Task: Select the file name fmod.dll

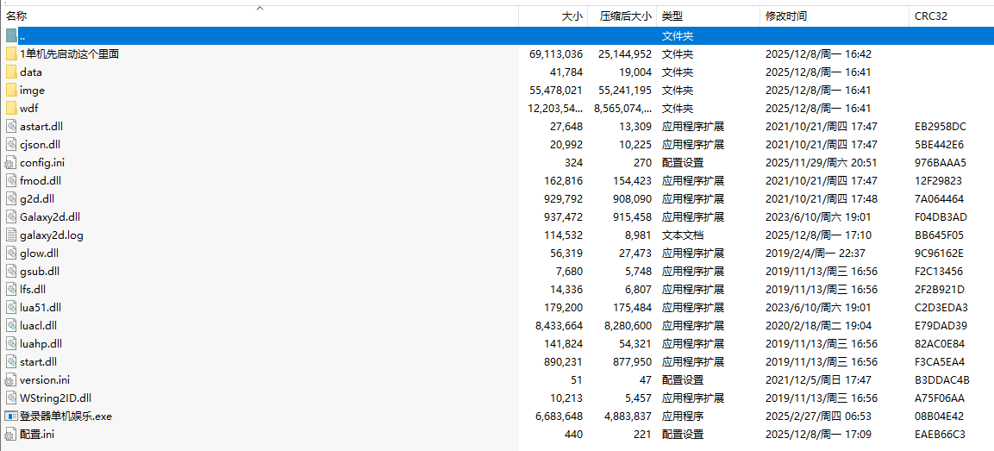Action: coord(41,181)
